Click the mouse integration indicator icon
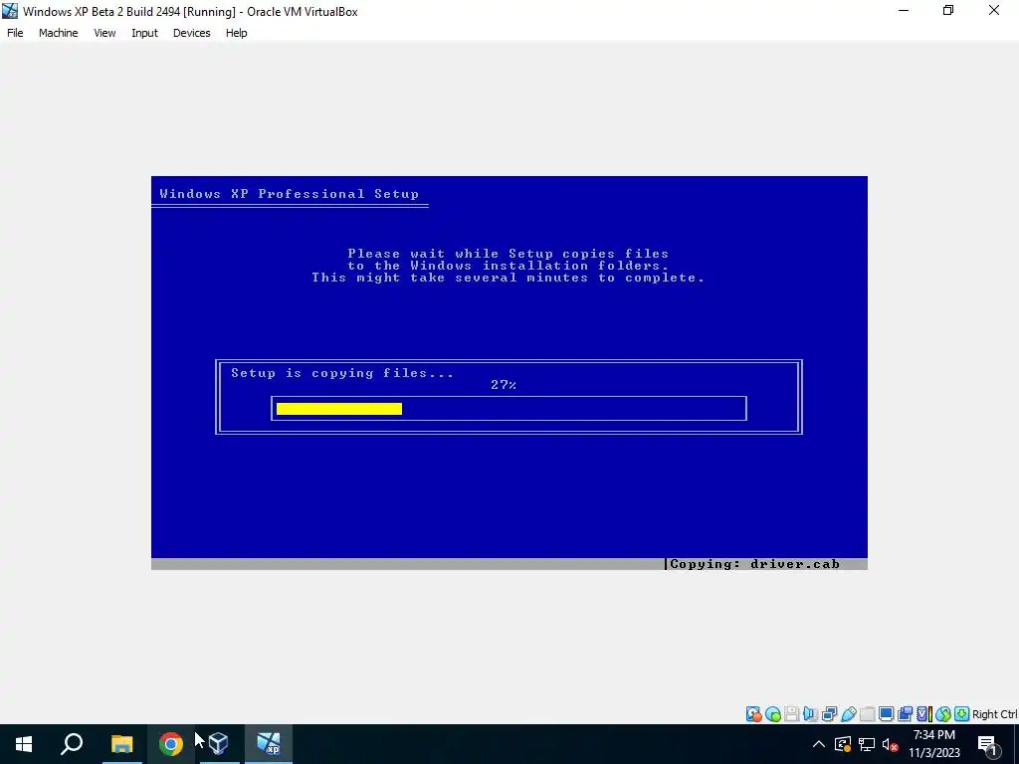 point(943,714)
